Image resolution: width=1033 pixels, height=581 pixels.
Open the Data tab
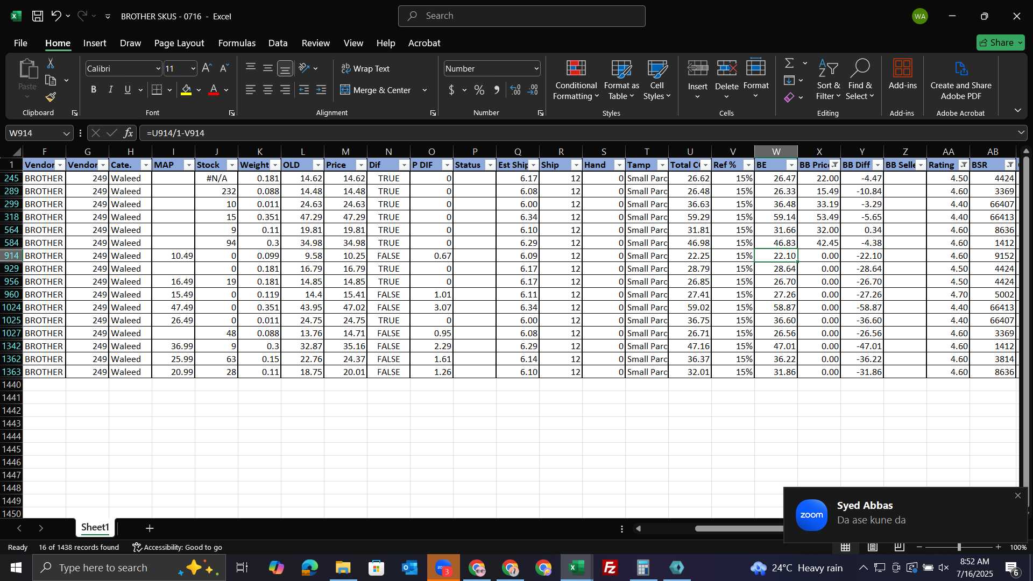click(x=278, y=43)
